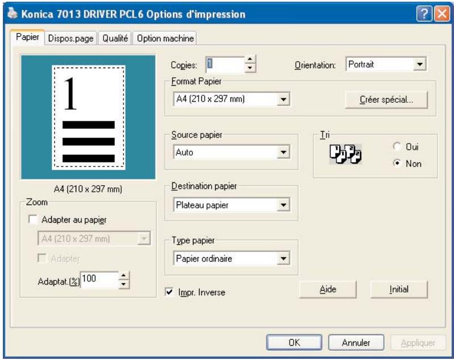454x360 pixels.
Task: Click the Créer spécial... button
Action: [386, 100]
